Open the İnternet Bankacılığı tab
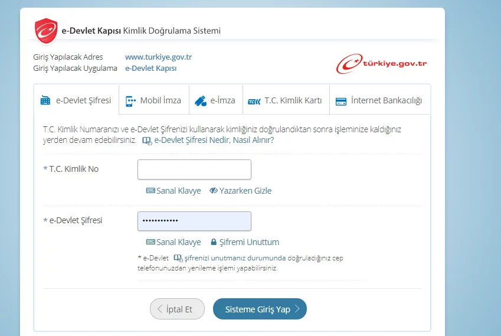This screenshot has height=336, width=501. pyautogui.click(x=379, y=100)
